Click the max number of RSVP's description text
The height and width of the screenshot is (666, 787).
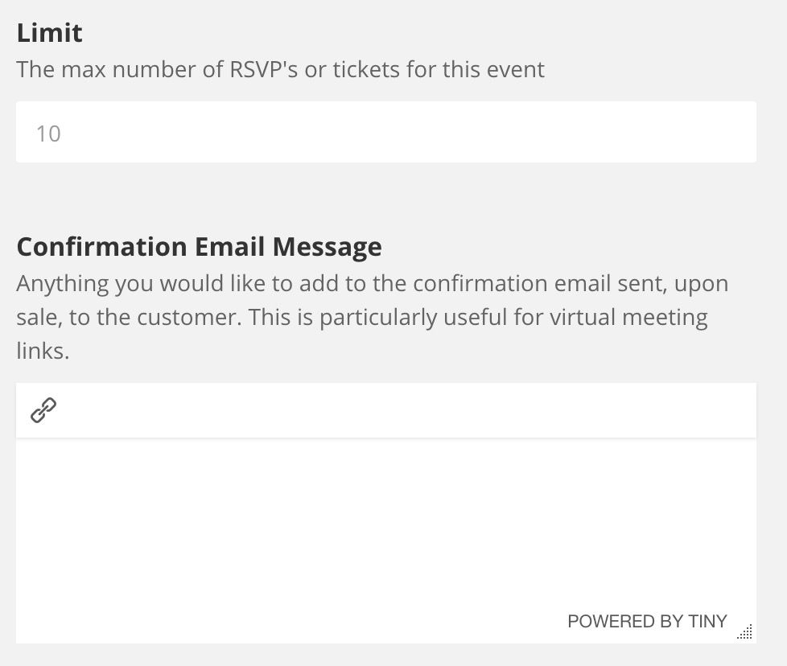pos(281,69)
